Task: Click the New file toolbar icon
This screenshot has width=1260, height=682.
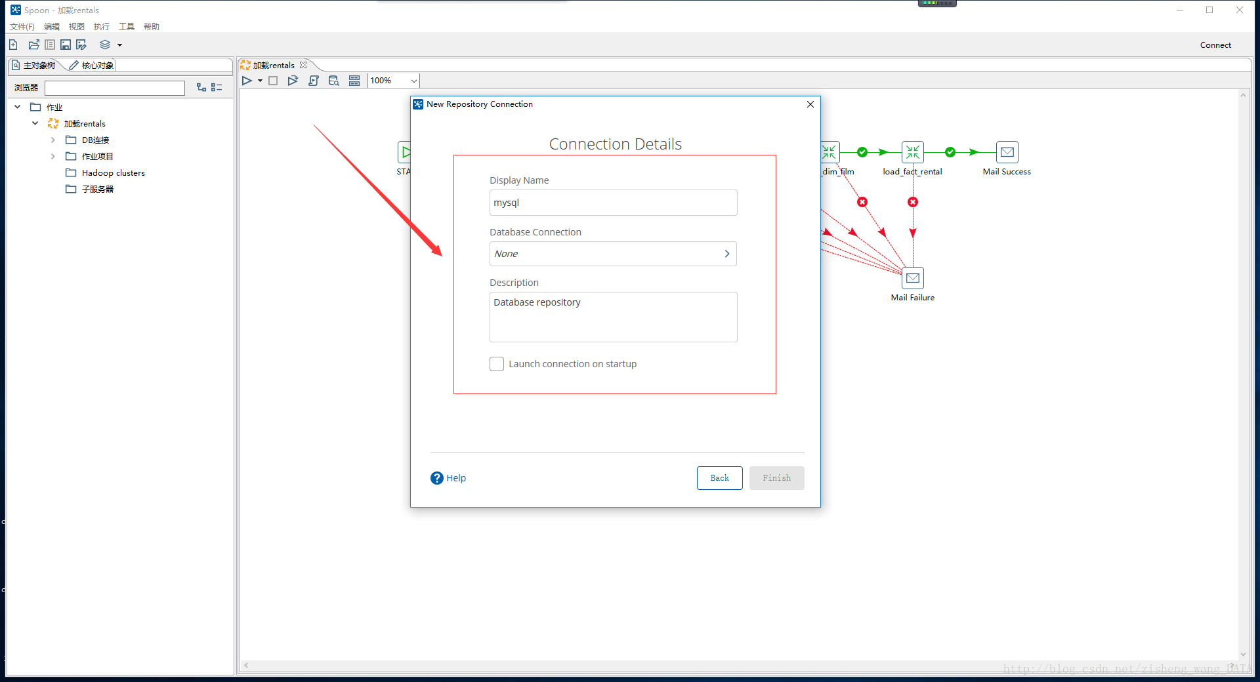Action: (x=13, y=45)
